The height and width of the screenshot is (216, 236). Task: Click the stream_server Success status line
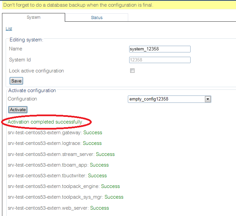point(61,154)
